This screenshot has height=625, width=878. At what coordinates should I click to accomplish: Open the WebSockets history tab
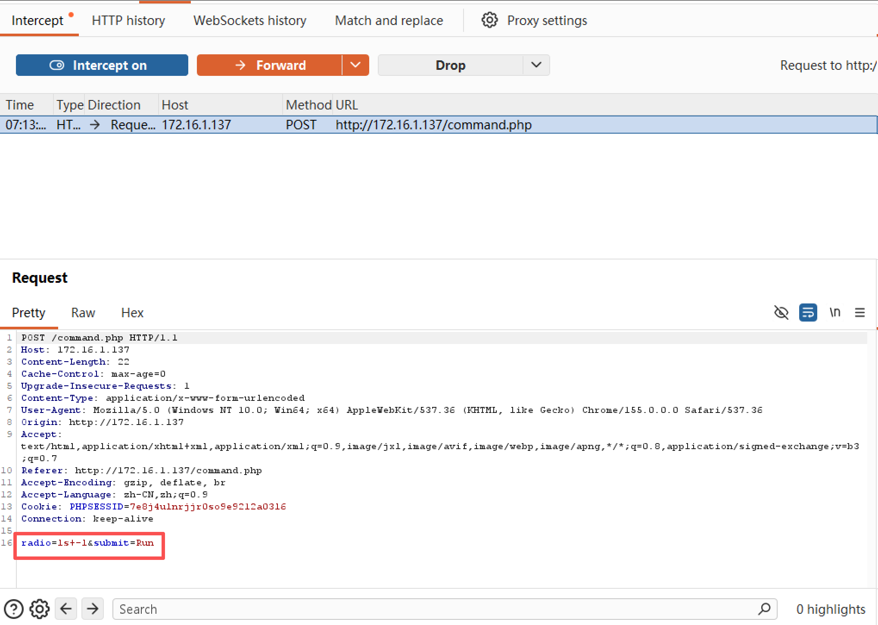tap(250, 20)
